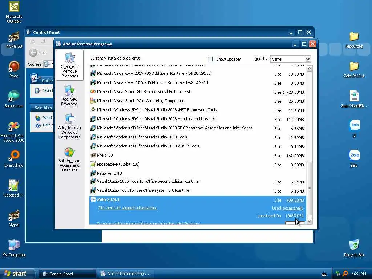Screen dimensions: 372x279
Task: Select desktop icon labeled Zalo
Action: coord(355,158)
